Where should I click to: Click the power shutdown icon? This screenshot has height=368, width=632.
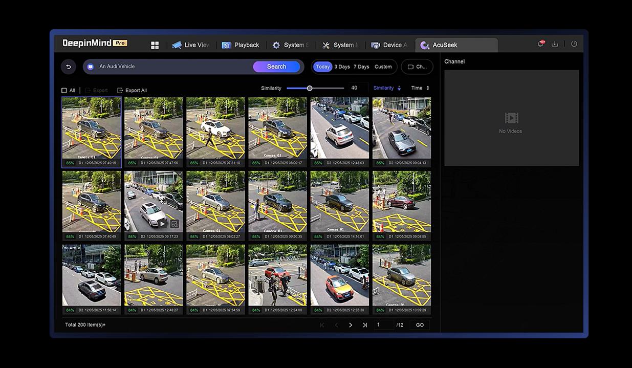[x=574, y=45]
